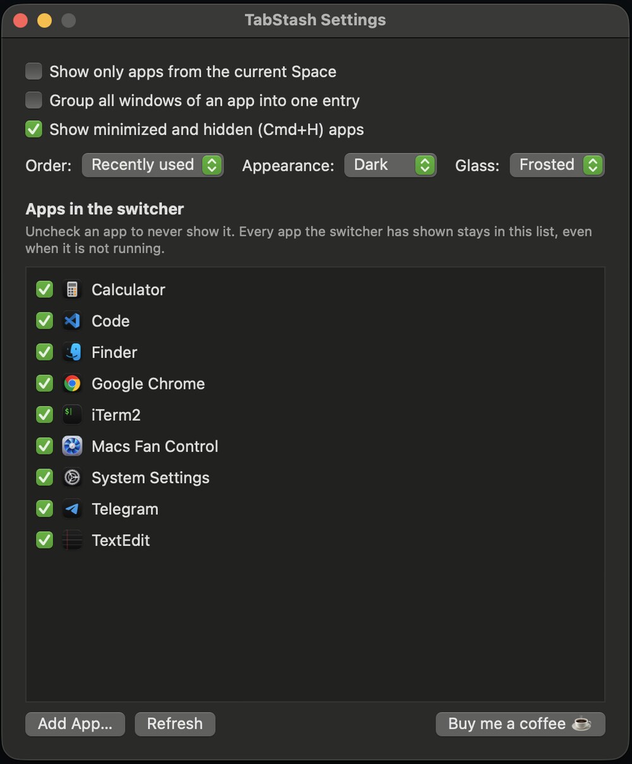Click the iTerm2 terminal icon

[x=72, y=415]
